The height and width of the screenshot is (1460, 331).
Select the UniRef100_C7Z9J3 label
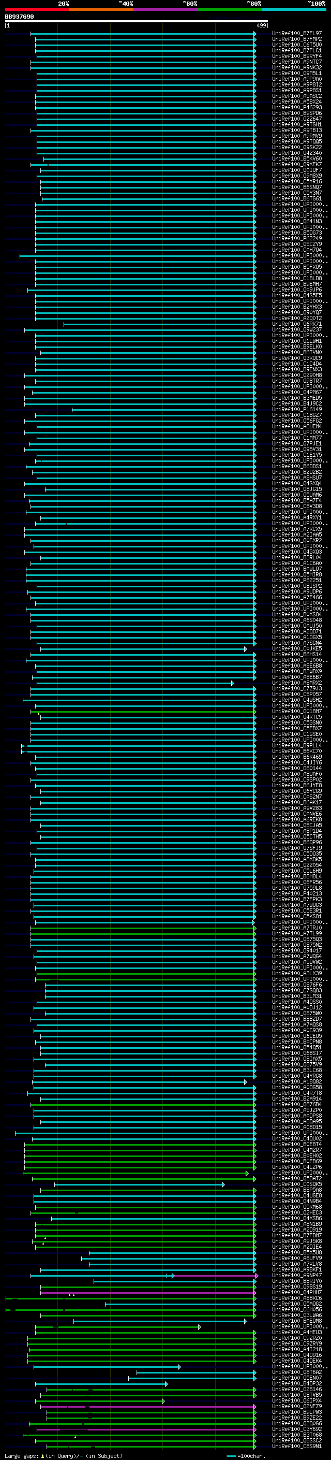coord(297,689)
